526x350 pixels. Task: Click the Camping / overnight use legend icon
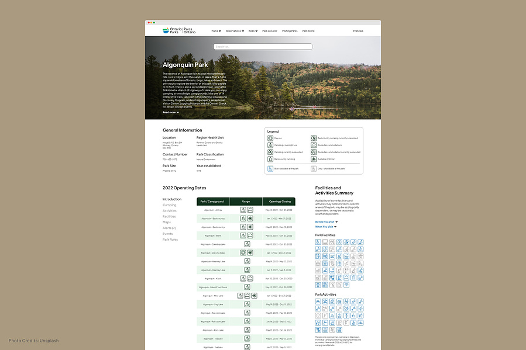point(270,145)
